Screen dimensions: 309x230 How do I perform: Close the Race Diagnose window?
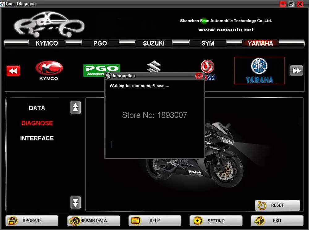[x=300, y=4]
